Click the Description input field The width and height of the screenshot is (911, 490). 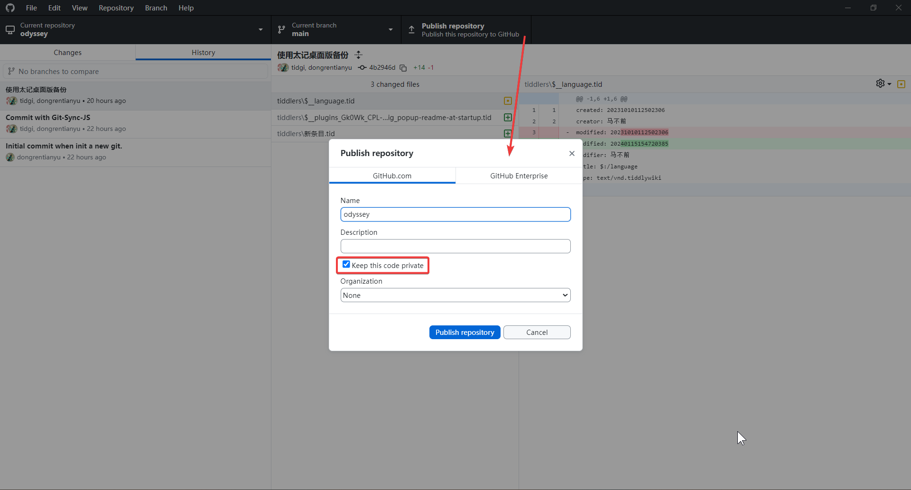455,246
